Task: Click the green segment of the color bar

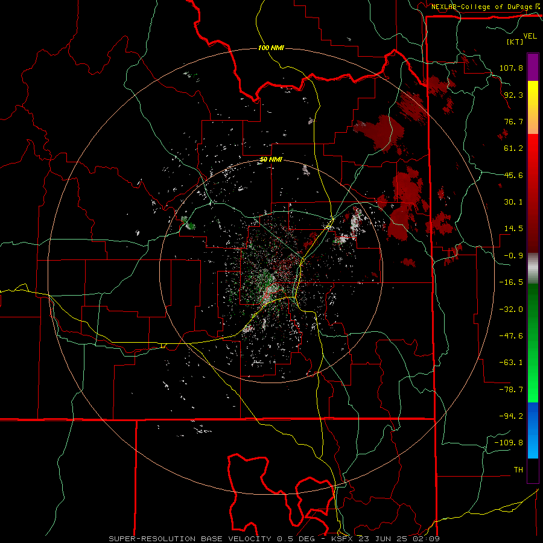Action: point(533,343)
